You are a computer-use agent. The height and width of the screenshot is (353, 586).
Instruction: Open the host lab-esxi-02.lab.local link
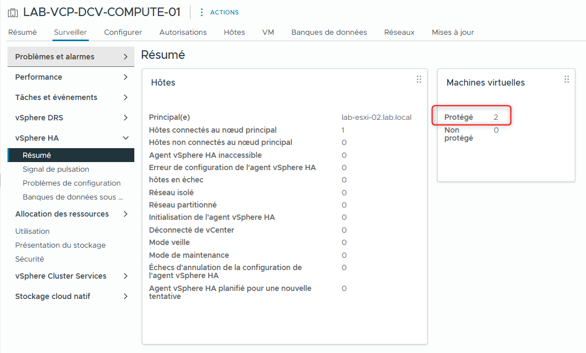[x=376, y=117]
